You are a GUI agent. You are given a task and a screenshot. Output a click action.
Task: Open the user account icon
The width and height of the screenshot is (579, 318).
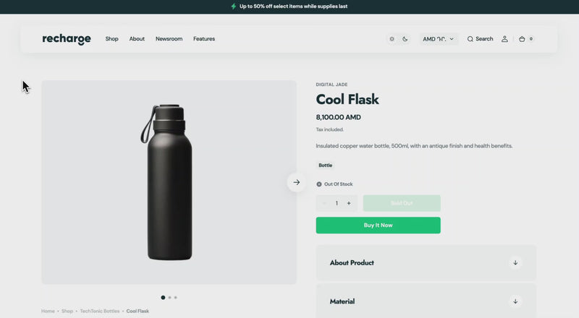504,39
